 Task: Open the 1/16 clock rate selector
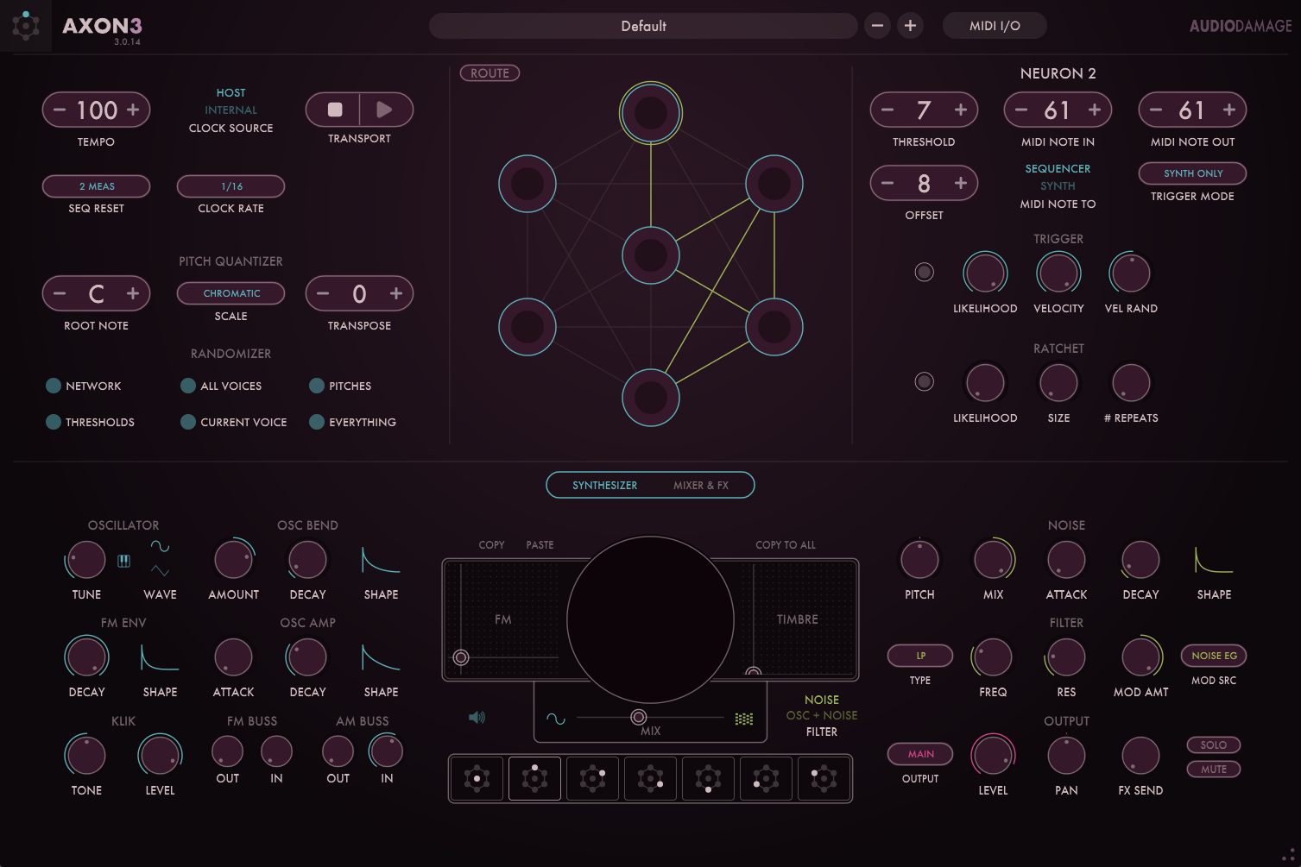pos(231,186)
